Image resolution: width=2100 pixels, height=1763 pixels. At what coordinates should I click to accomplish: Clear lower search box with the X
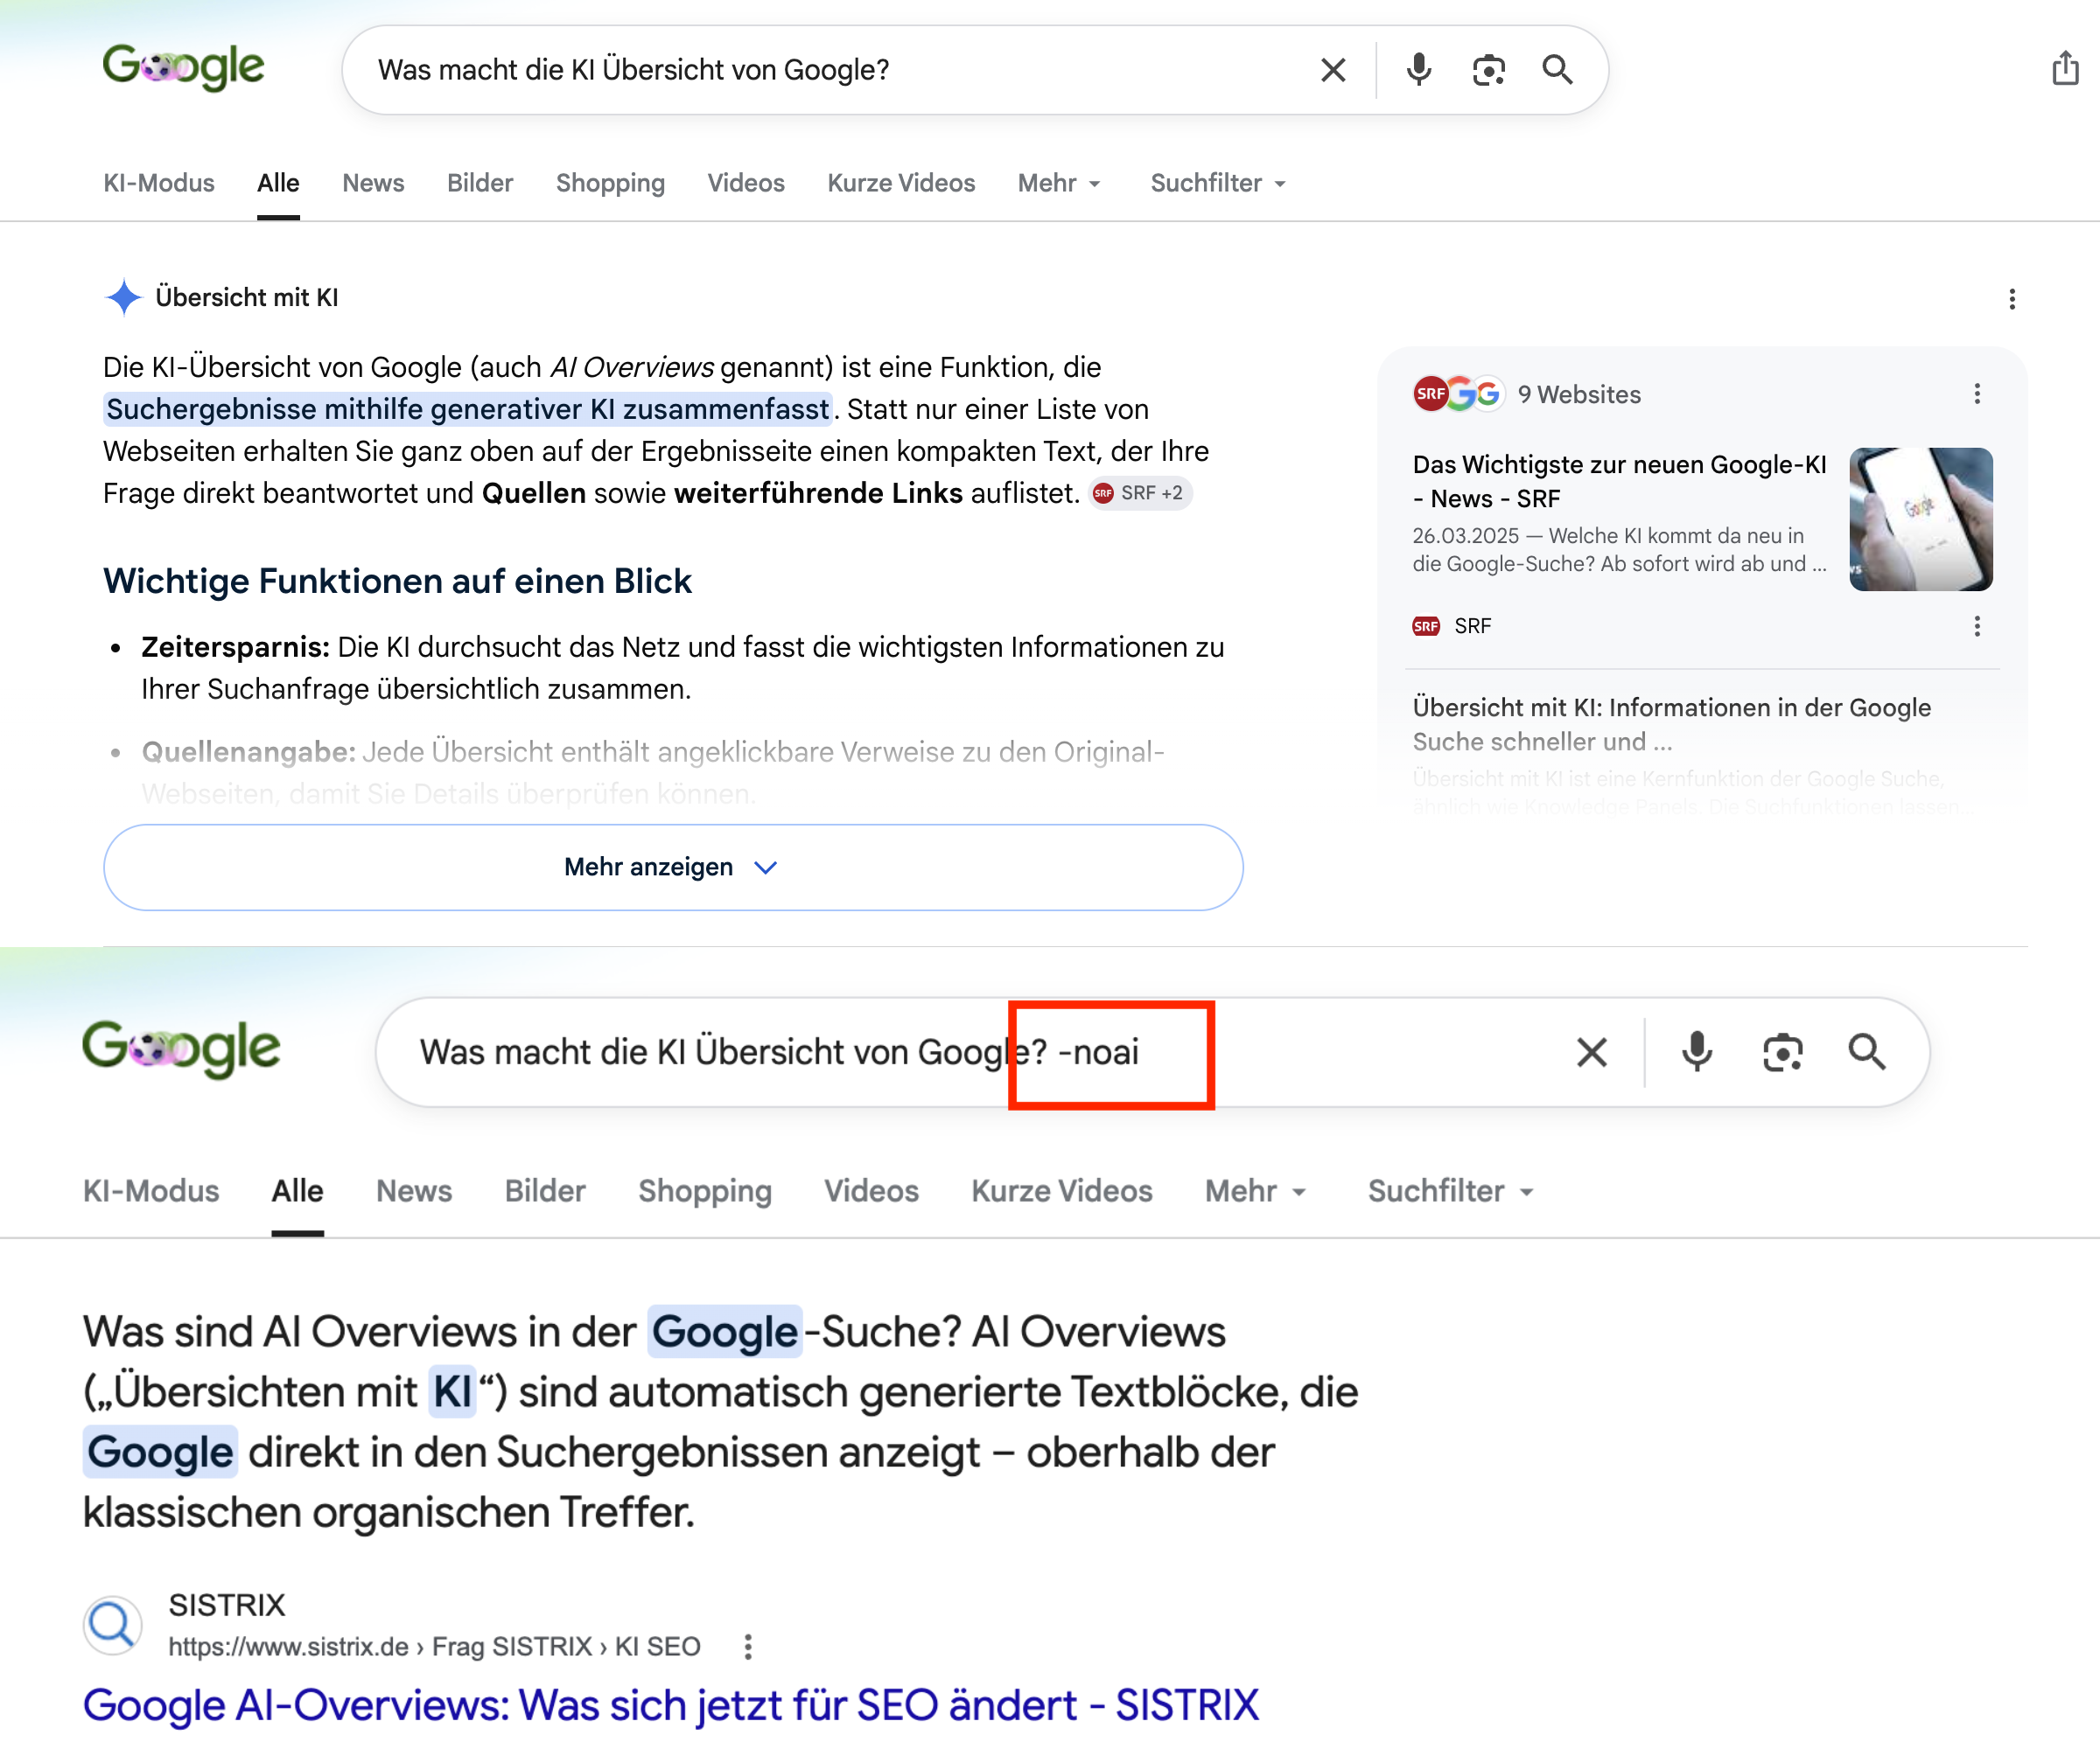(1592, 1051)
